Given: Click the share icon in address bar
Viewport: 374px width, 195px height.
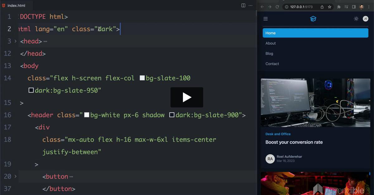Looking at the screenshot, I should tap(322, 7).
